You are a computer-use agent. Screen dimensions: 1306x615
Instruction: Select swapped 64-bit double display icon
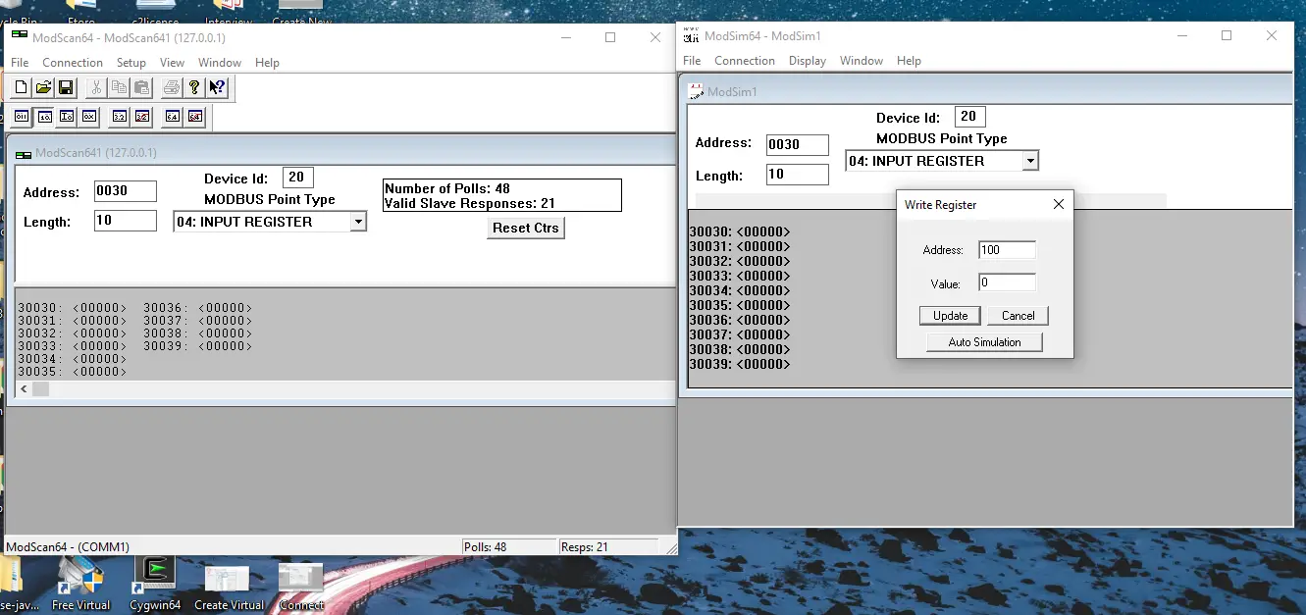(x=195, y=117)
